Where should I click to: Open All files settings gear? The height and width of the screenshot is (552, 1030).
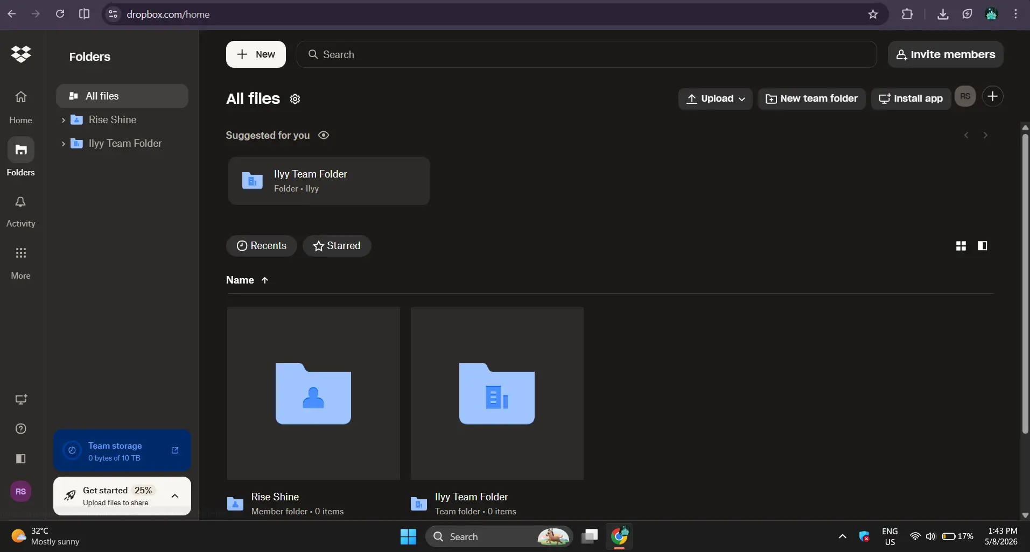(295, 99)
